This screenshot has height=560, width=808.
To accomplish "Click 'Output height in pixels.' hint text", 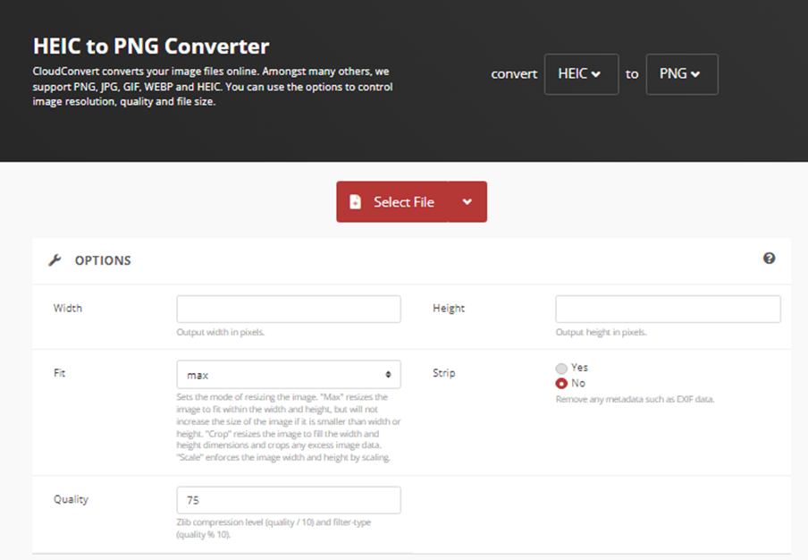I will pos(601,332).
